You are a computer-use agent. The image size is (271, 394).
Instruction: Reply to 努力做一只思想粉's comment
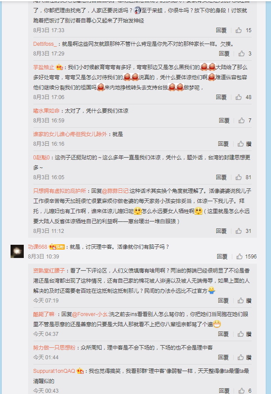223,357
